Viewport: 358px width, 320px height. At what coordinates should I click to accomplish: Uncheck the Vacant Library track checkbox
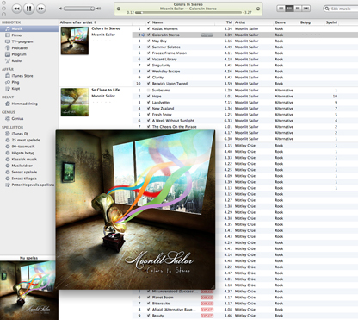tap(148, 59)
